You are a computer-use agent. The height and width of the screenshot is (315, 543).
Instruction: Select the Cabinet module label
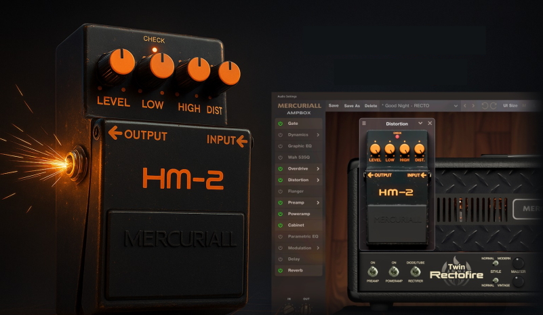296,225
